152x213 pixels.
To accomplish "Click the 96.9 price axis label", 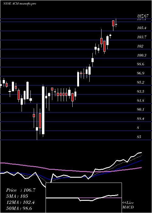I will click(x=141, y=73).
